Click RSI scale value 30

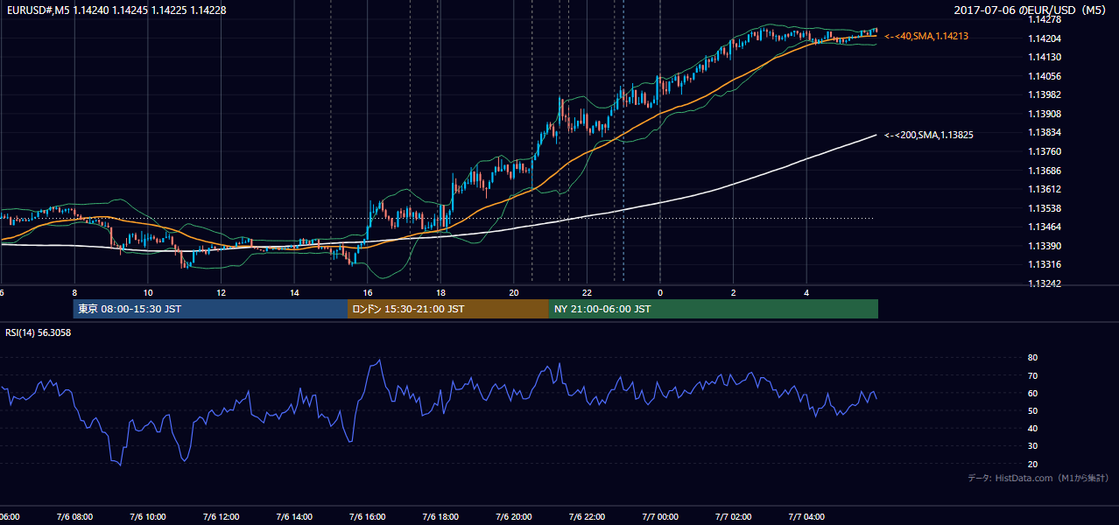(x=1033, y=446)
